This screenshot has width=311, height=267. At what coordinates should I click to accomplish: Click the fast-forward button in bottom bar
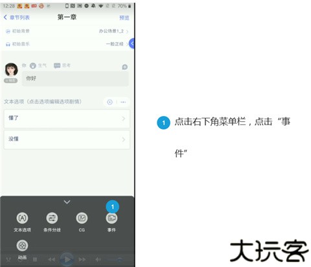tap(82, 259)
